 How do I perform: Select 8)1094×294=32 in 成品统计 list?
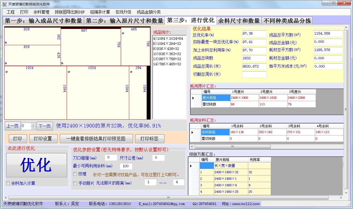(x=167, y=44)
